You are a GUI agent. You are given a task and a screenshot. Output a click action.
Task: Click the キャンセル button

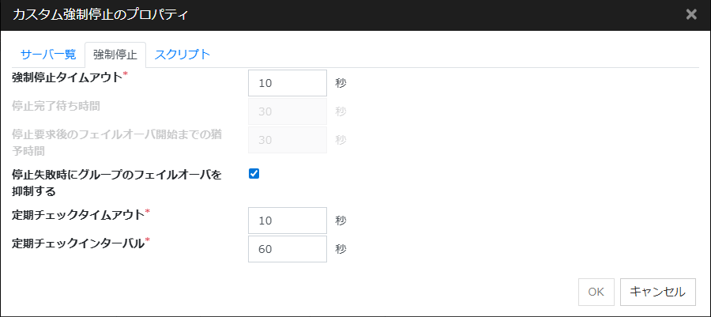657,292
